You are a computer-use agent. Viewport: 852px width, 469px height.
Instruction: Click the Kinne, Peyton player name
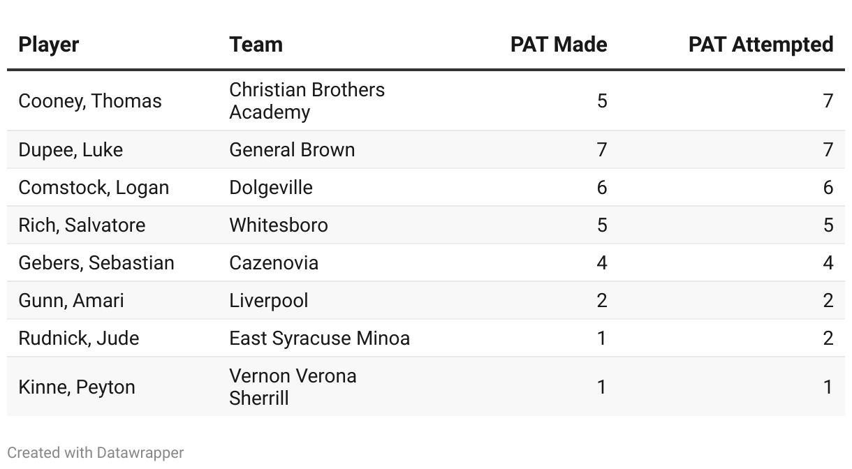pyautogui.click(x=77, y=387)
